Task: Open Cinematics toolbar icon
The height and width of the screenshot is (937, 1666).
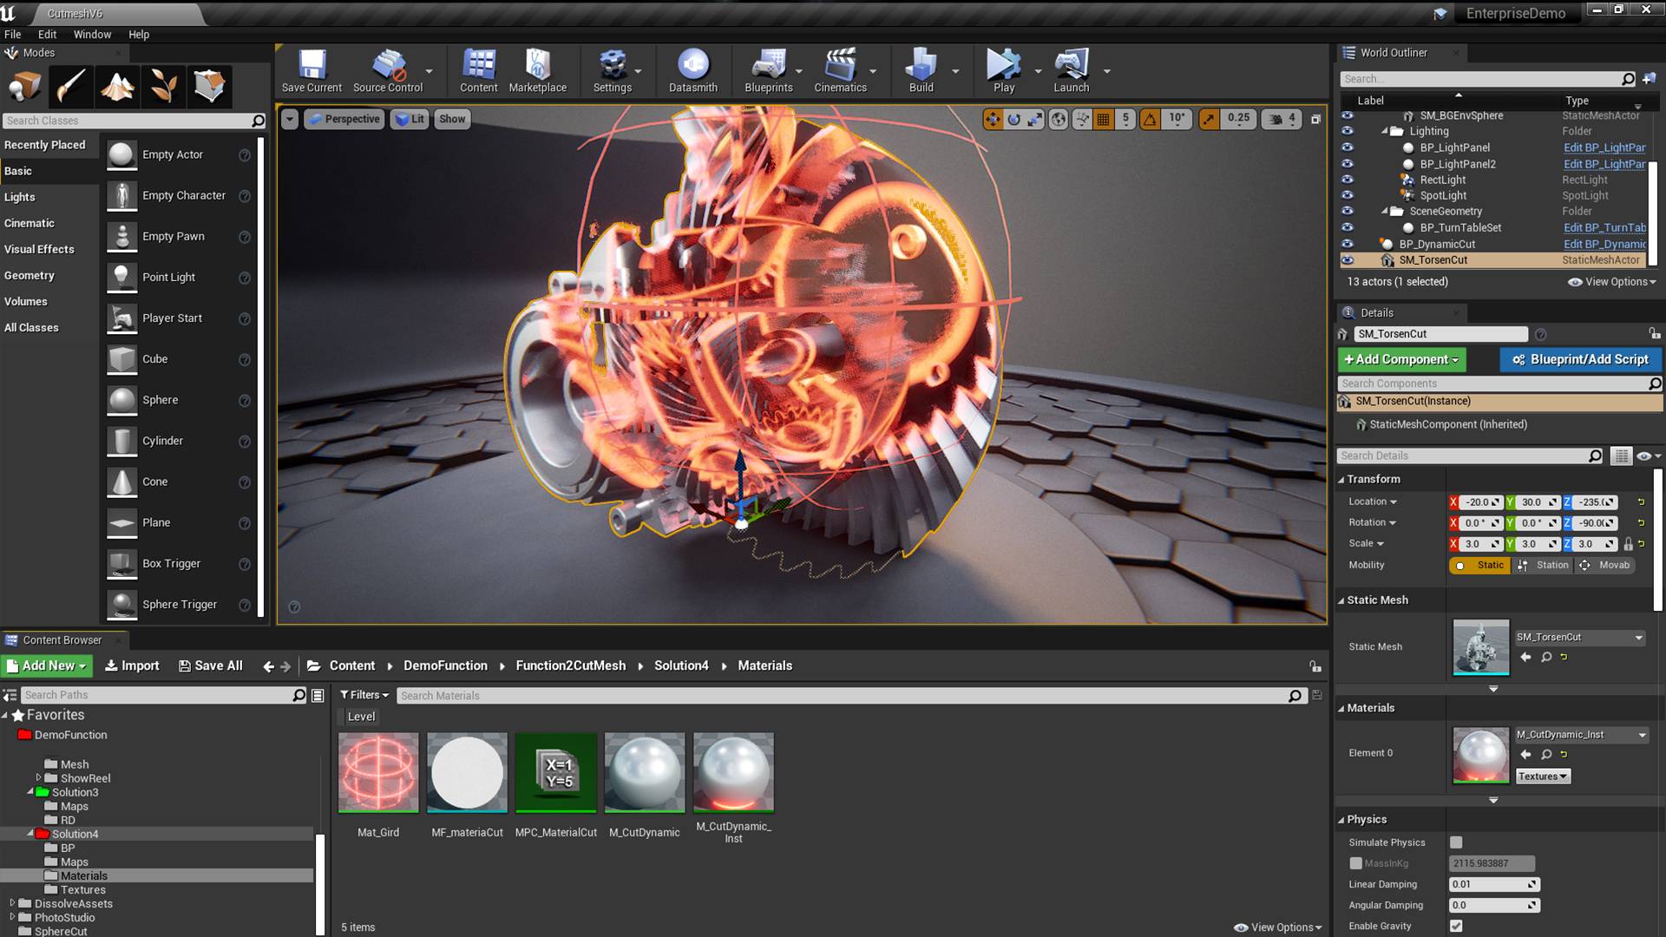Action: pyautogui.click(x=840, y=70)
